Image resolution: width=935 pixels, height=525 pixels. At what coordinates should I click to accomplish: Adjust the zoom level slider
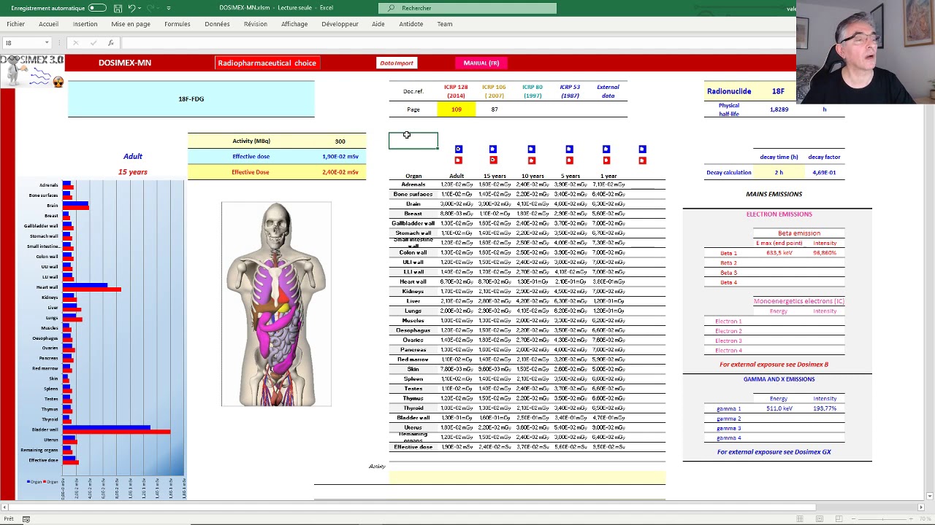click(883, 519)
